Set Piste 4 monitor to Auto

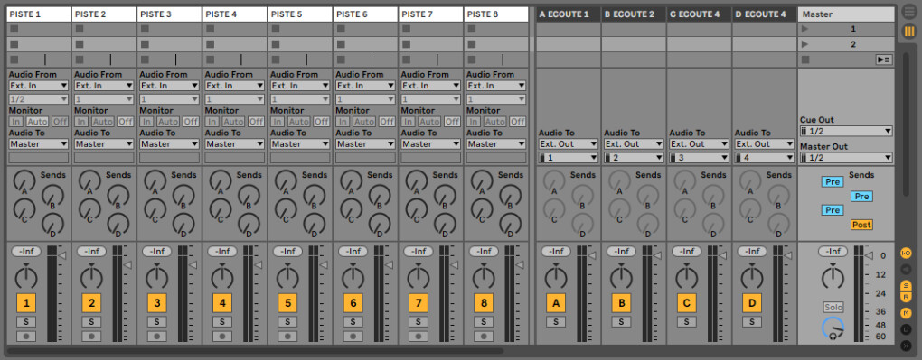[x=233, y=122]
